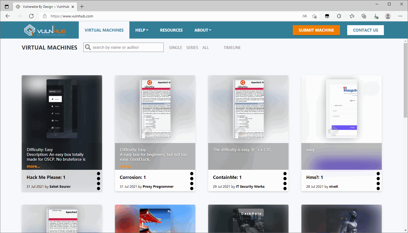Open the ContainMe Apache2 Ubuntu thumbnail
Viewport: 408px width, 233px height.
[248, 109]
